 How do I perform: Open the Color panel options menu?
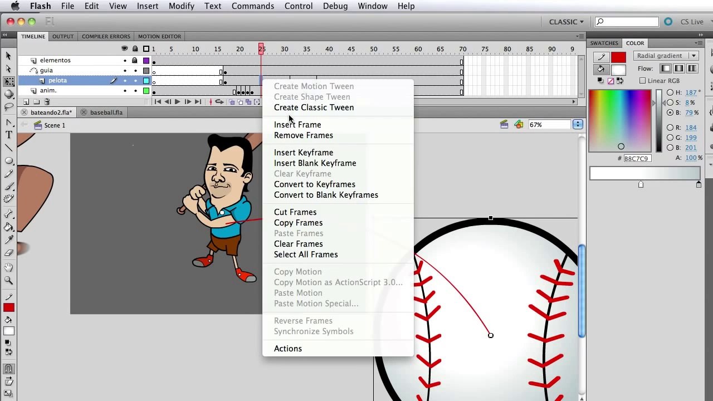[x=699, y=43]
